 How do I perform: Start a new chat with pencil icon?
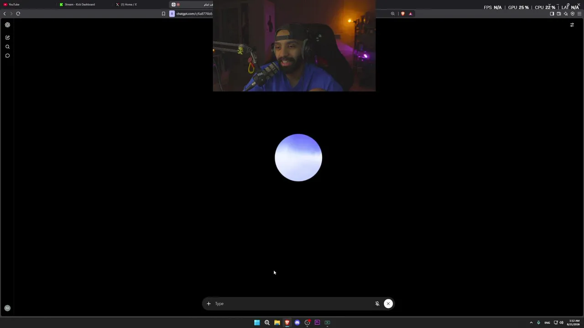[7, 37]
